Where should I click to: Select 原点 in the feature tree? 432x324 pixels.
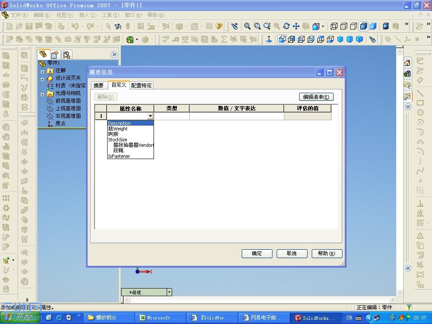(x=60, y=124)
